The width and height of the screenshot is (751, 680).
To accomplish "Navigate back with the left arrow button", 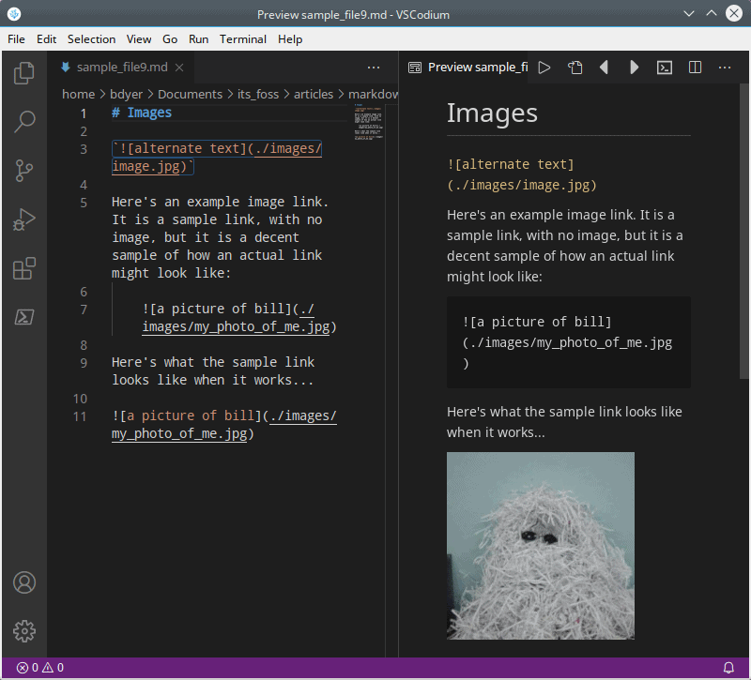I will (x=604, y=68).
